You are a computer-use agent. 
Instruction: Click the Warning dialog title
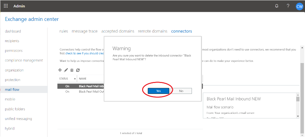(122, 48)
